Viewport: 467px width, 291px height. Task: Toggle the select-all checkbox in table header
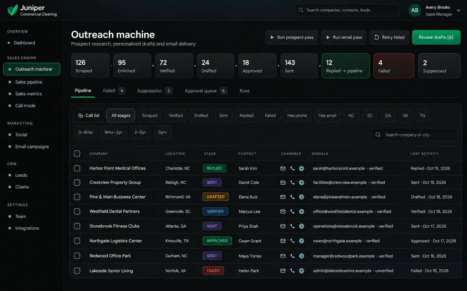(77, 154)
